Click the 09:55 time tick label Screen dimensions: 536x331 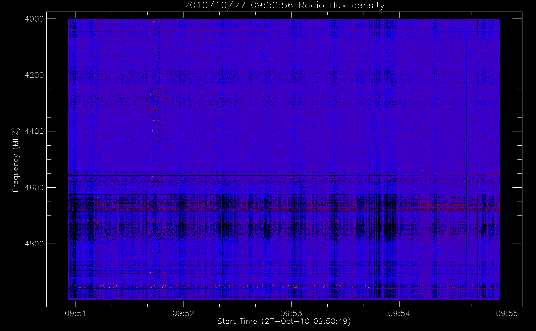(507, 313)
